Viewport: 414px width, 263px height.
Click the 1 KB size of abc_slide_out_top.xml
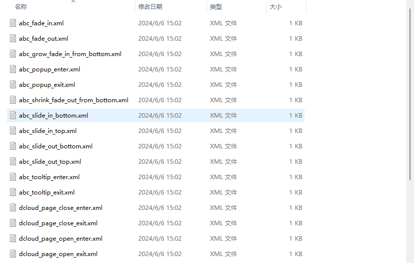point(296,162)
